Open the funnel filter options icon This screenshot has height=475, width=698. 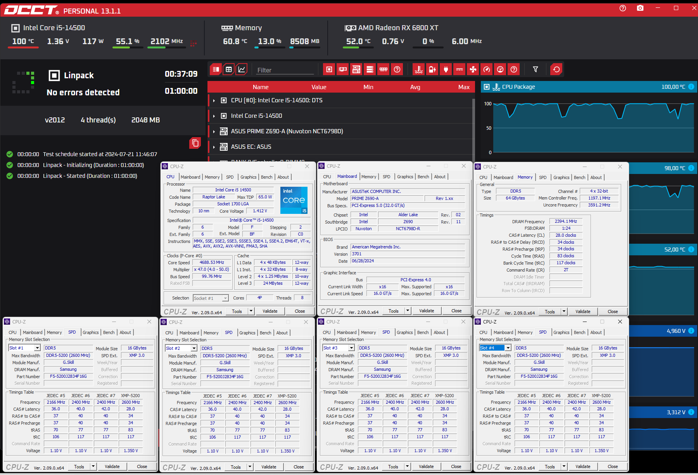click(536, 69)
